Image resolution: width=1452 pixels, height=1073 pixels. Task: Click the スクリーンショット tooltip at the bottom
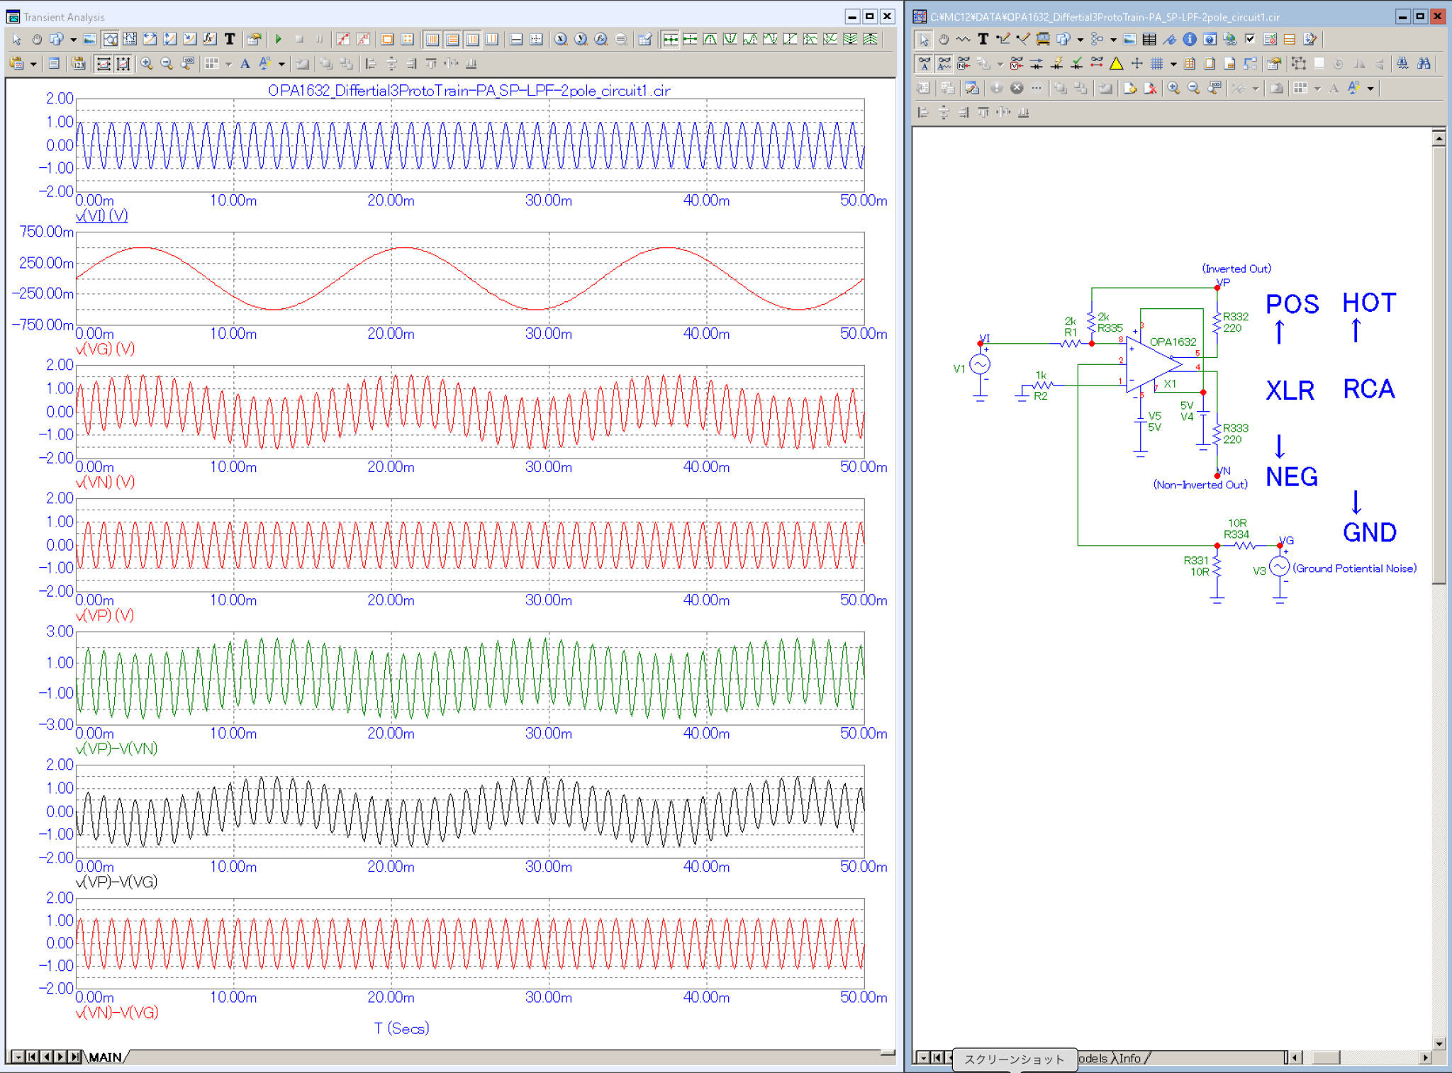pos(1015,1059)
